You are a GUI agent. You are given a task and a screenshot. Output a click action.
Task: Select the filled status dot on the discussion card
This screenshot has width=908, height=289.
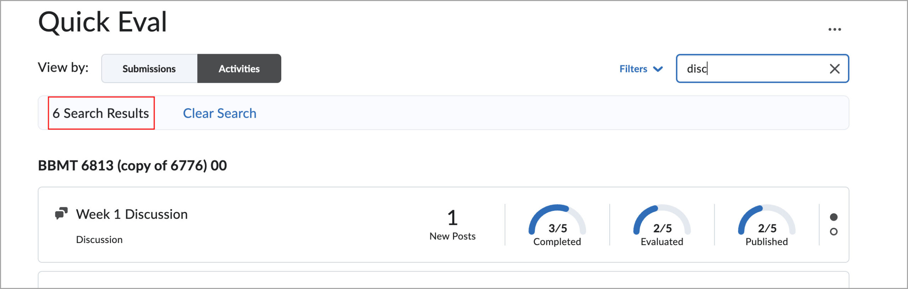[x=834, y=216]
